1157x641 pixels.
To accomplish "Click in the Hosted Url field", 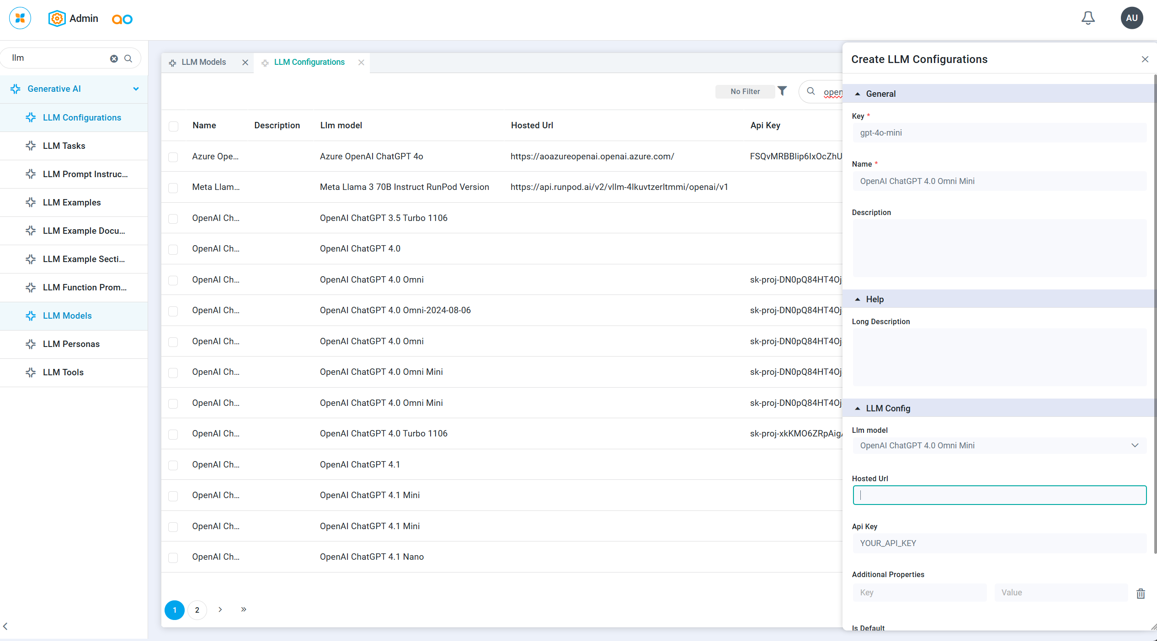I will [x=999, y=495].
